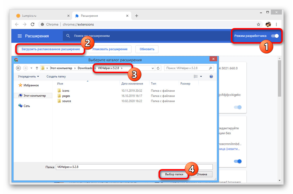The width and height of the screenshot is (293, 194).
Task: Expand address bar path history dropdown
Action: click(153, 68)
